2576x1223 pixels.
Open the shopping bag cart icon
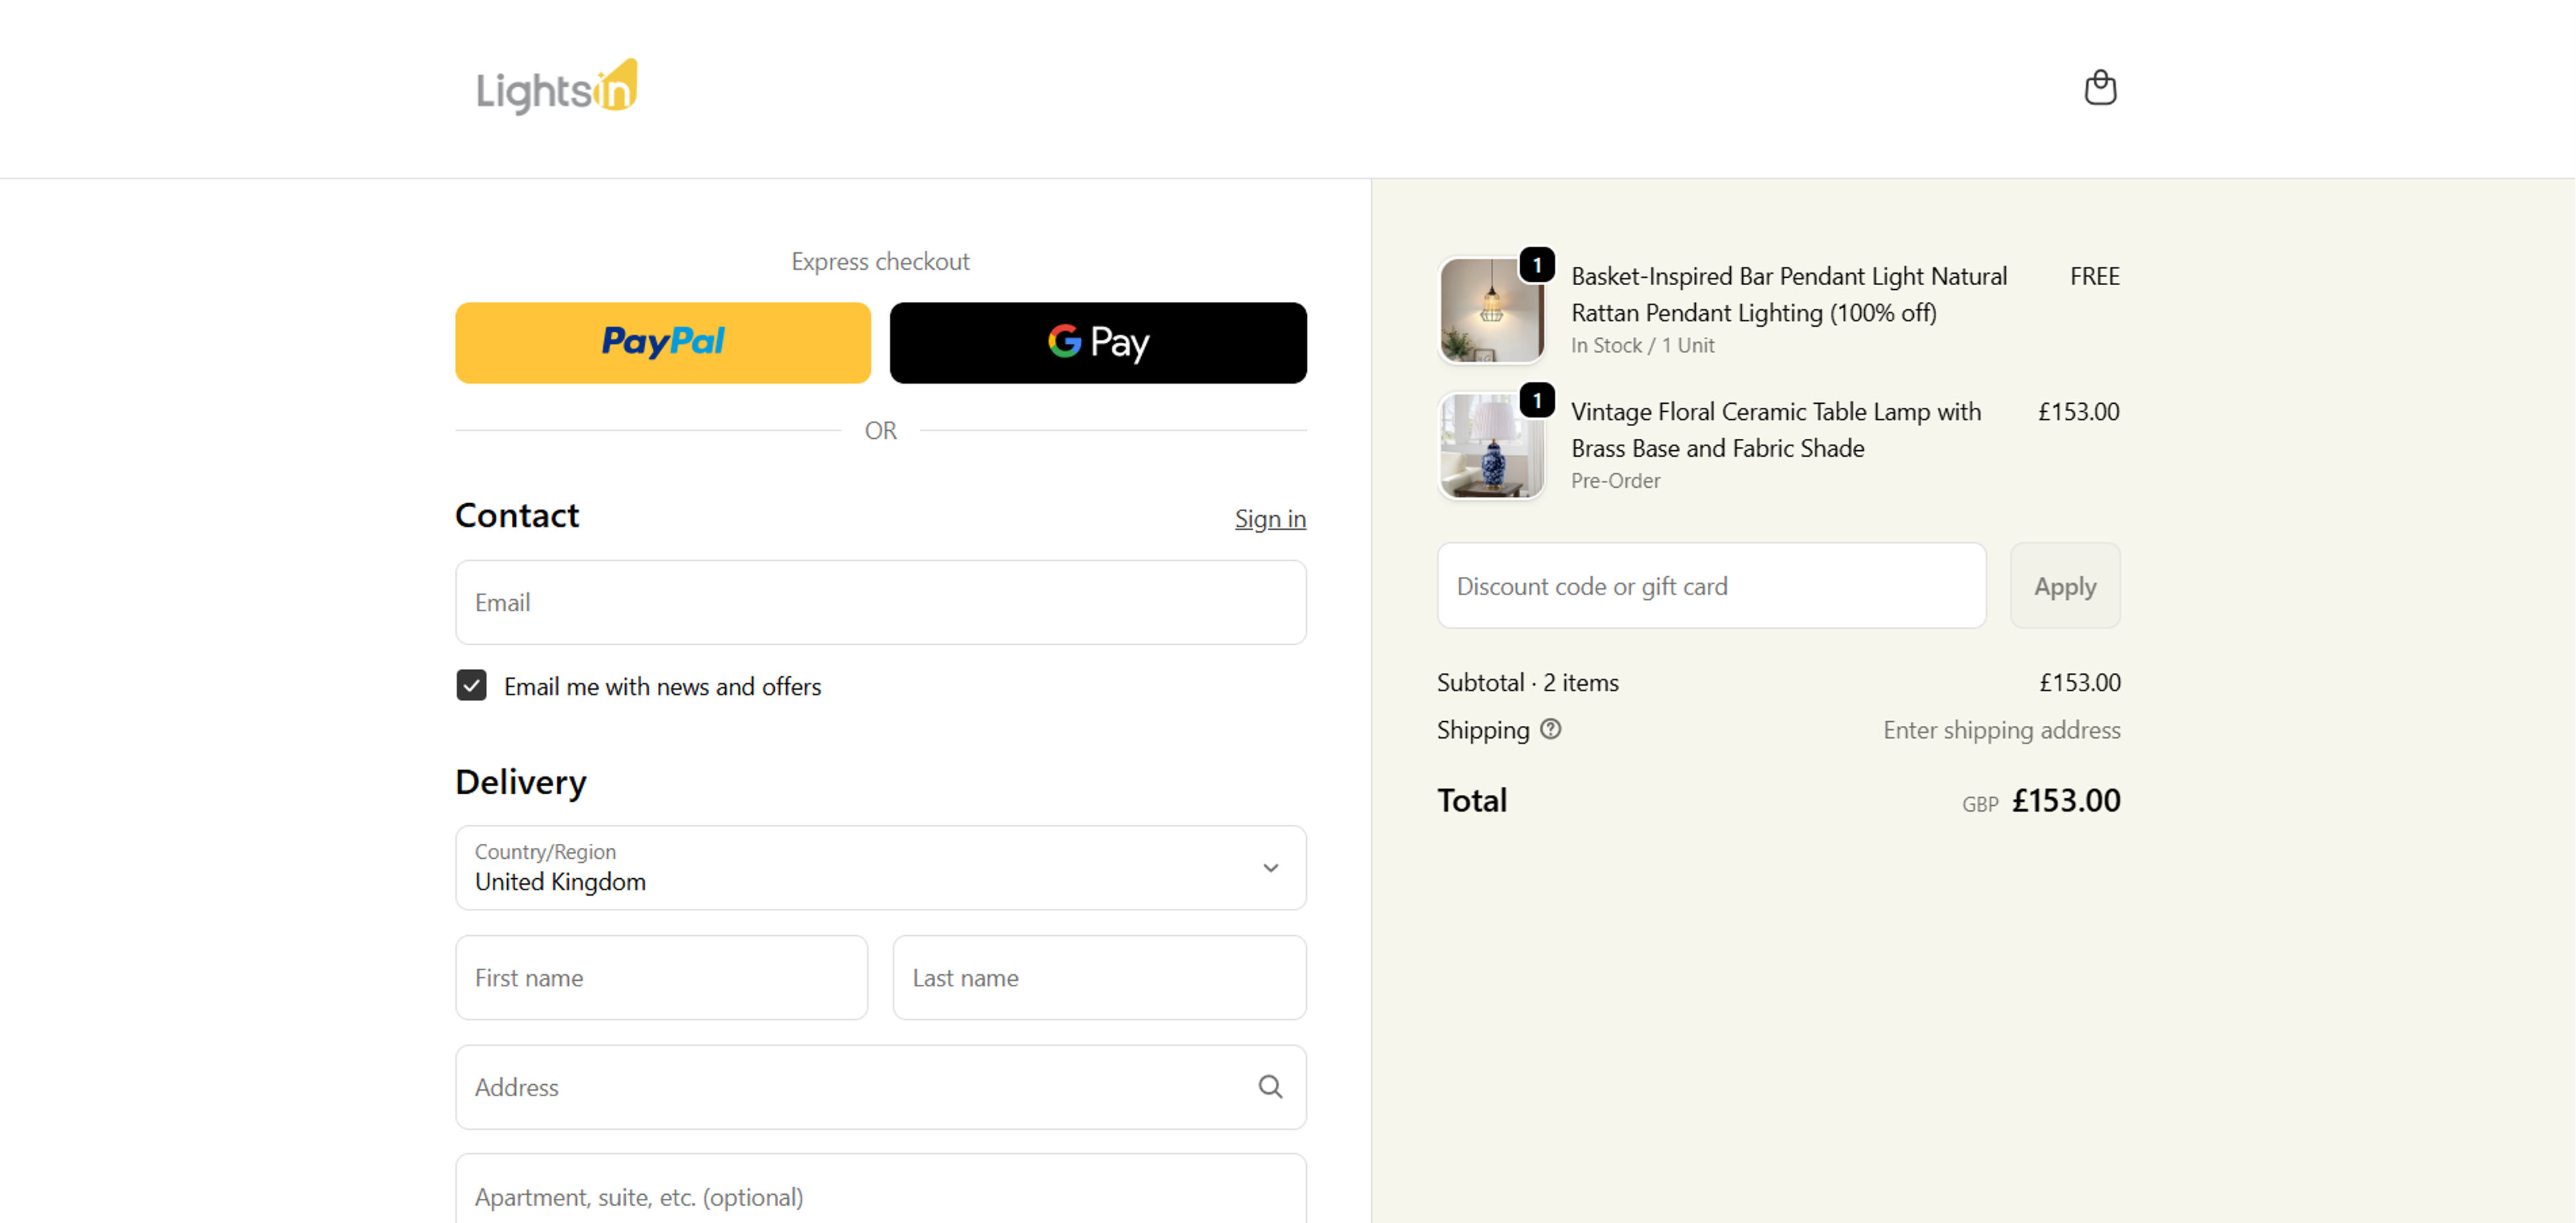[x=2101, y=88]
